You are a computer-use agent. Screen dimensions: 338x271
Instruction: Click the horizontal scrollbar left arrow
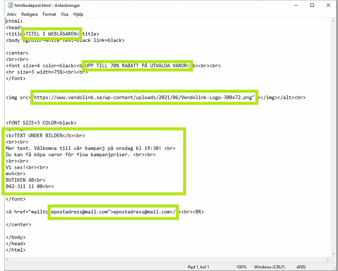[8, 259]
